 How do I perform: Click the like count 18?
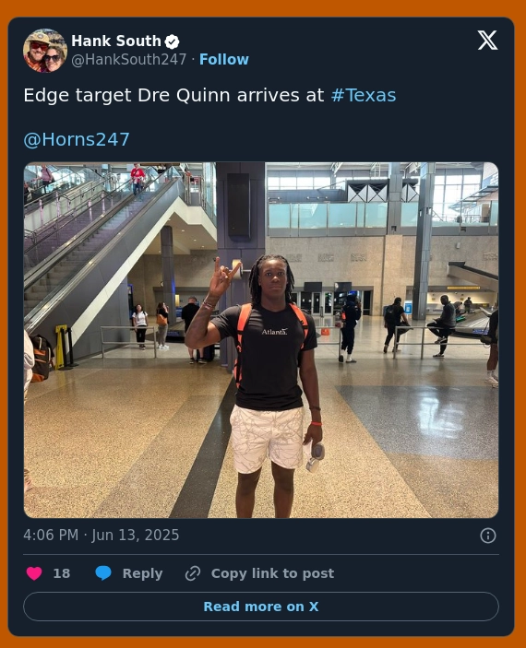[x=61, y=573]
